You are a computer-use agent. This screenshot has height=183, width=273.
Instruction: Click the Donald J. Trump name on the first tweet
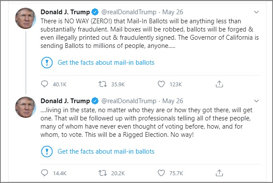tap(65, 12)
